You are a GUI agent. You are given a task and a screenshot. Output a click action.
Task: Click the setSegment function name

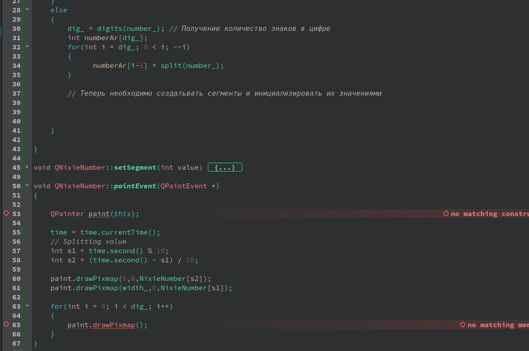click(x=135, y=168)
